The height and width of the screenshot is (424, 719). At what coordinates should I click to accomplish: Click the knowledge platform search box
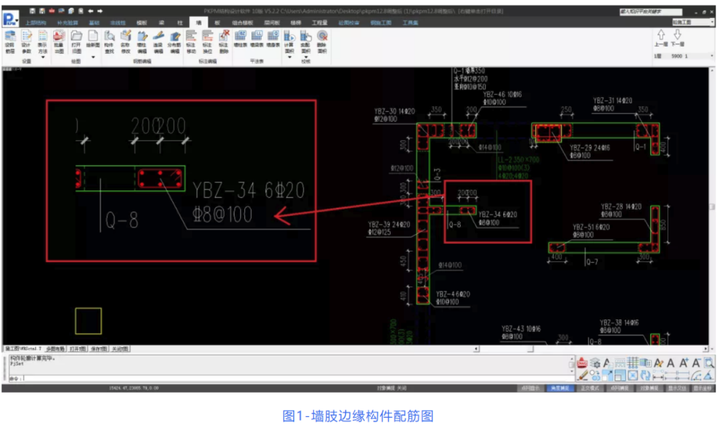click(650, 12)
